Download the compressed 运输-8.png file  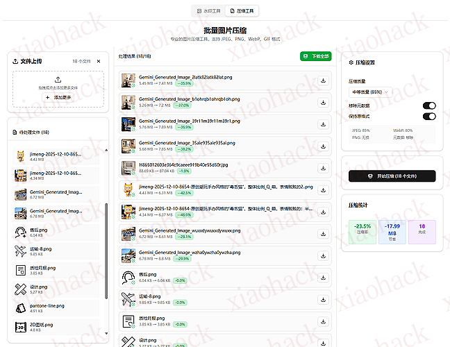pos(324,299)
